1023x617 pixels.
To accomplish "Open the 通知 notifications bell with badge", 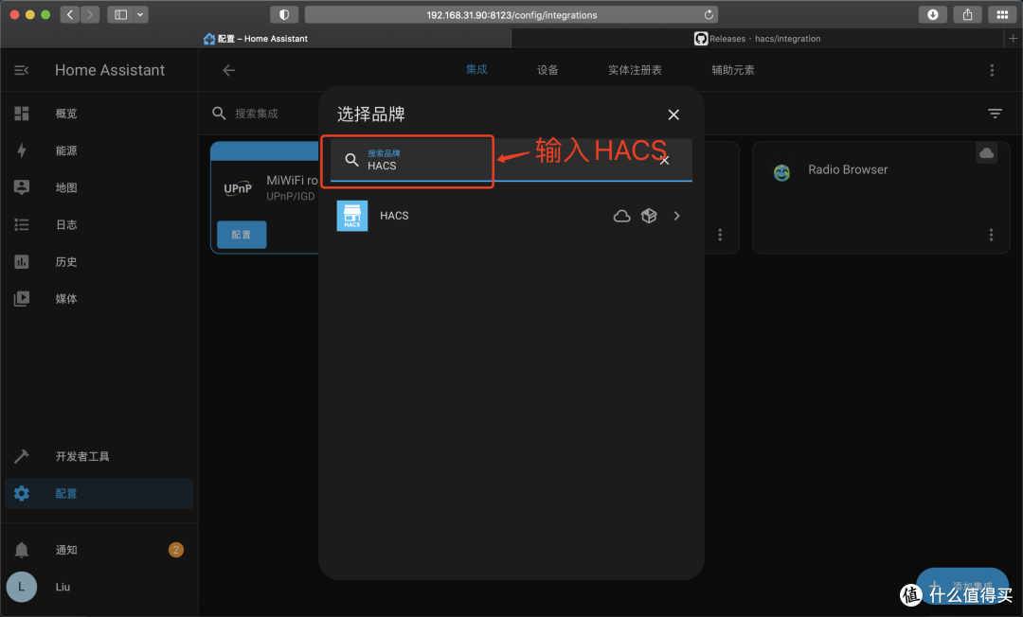I will 21,549.
